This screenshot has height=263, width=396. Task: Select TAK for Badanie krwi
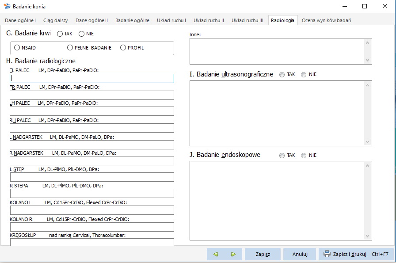tap(60, 34)
